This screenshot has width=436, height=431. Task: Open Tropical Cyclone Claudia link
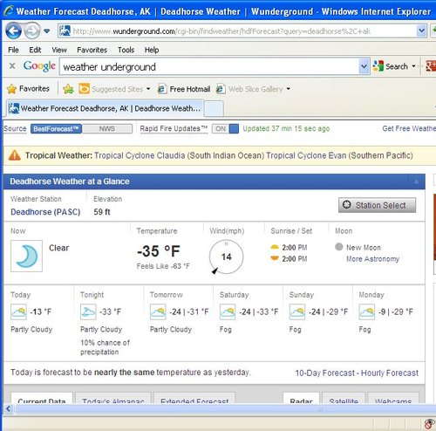coord(179,155)
